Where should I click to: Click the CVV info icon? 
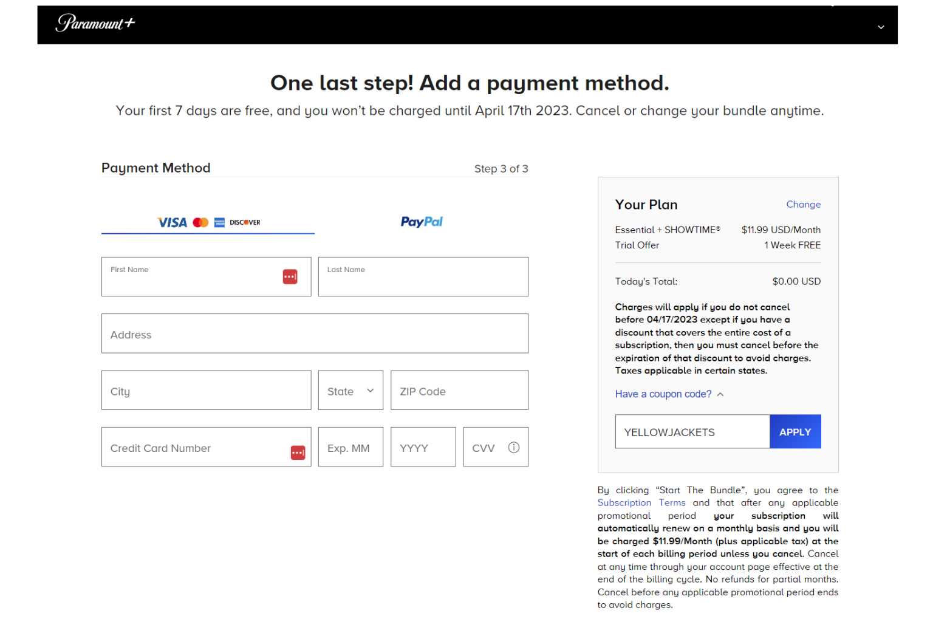[x=513, y=448]
